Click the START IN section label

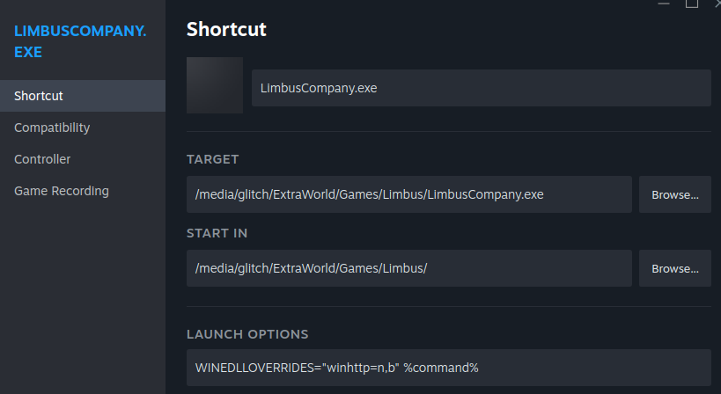coord(217,233)
